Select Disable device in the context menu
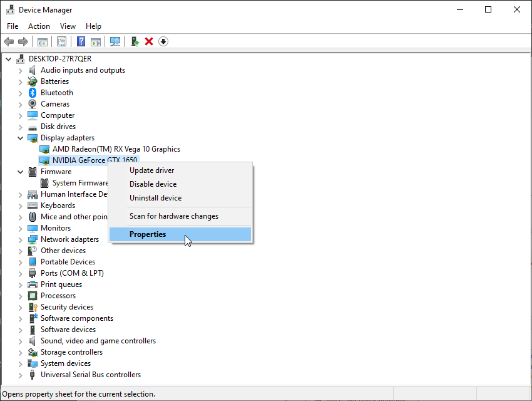Viewport: 532px width, 401px height. click(151, 184)
